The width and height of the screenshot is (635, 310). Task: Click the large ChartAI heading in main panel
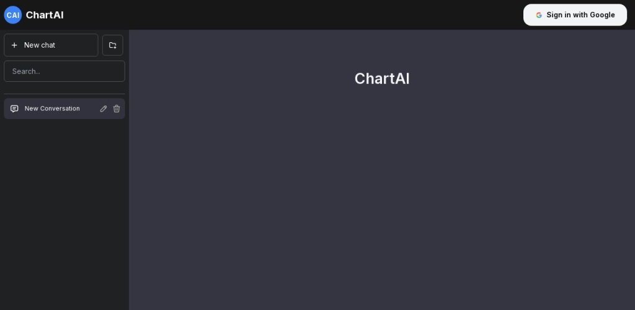[x=382, y=79]
